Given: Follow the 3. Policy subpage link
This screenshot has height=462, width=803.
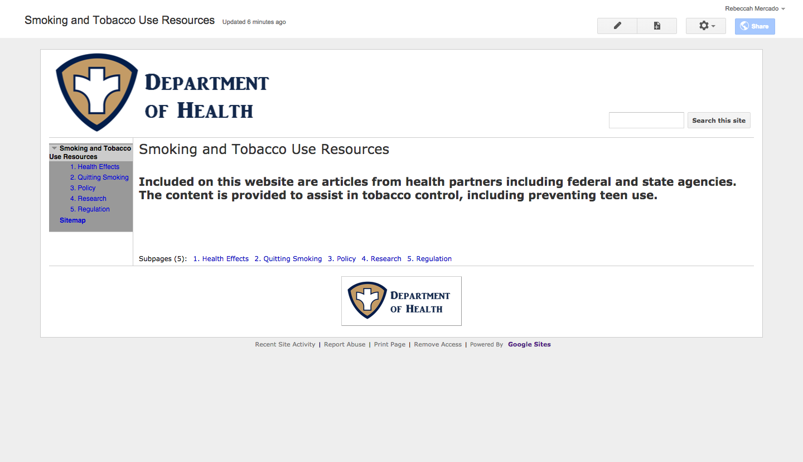Looking at the screenshot, I should (x=342, y=259).
